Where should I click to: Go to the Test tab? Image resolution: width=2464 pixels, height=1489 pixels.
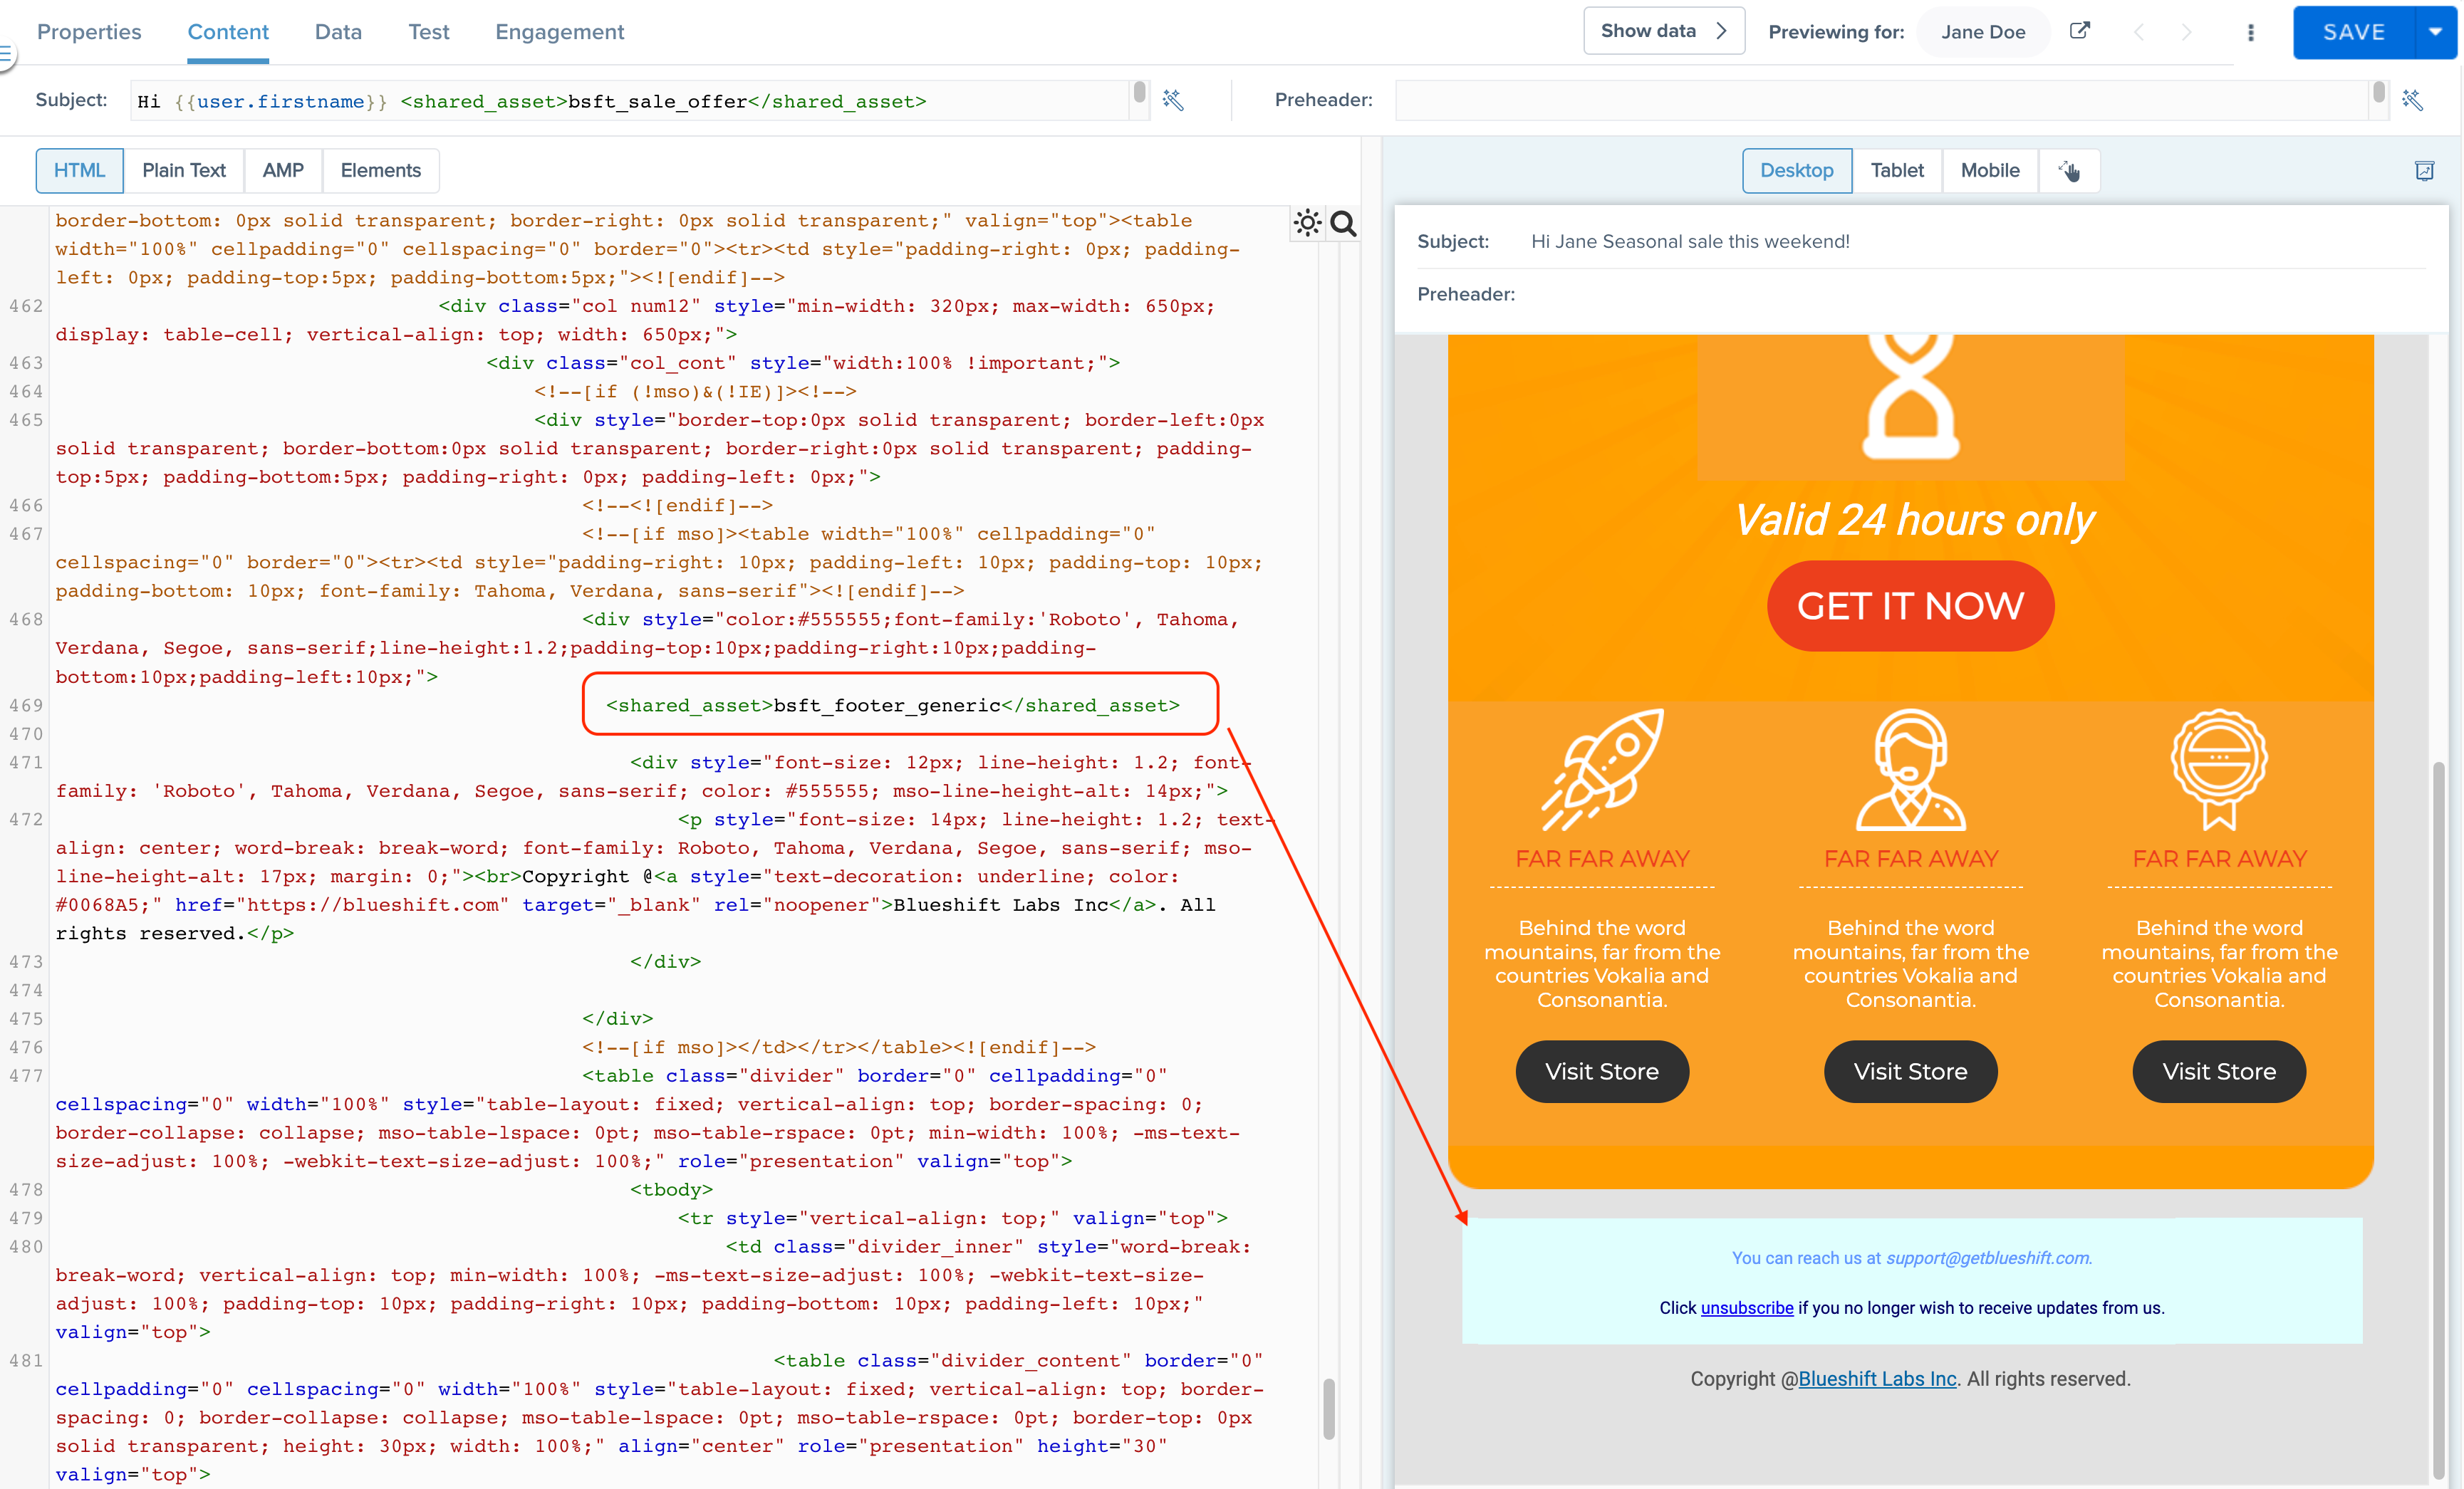tap(429, 32)
